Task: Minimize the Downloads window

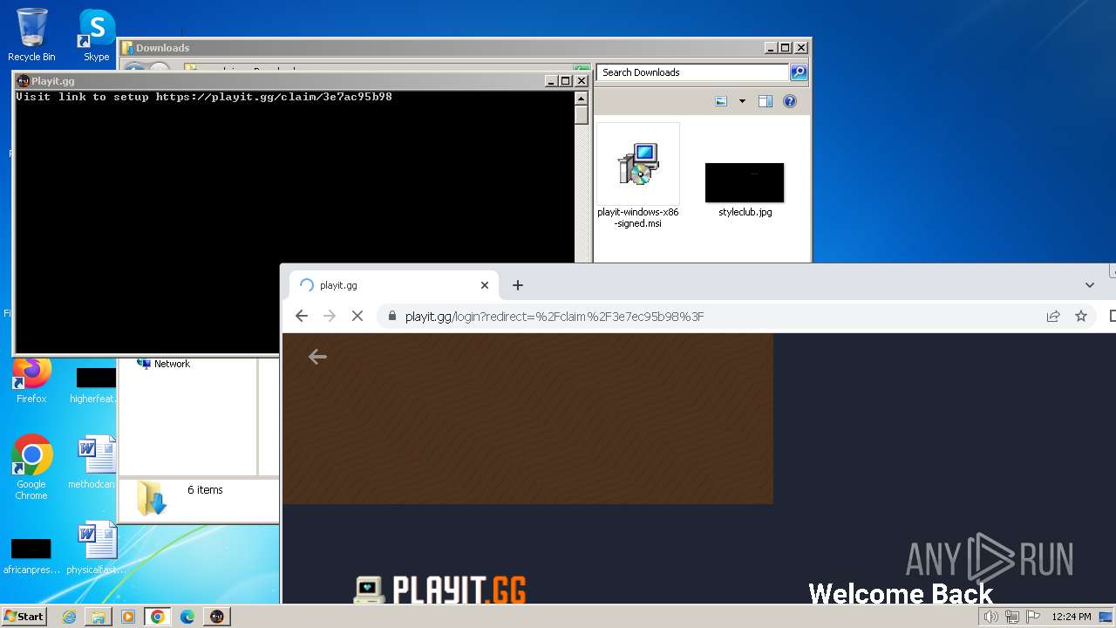Action: pyautogui.click(x=770, y=48)
